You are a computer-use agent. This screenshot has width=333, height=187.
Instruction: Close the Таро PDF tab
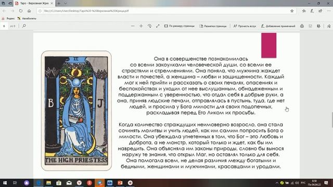tap(52, 4)
